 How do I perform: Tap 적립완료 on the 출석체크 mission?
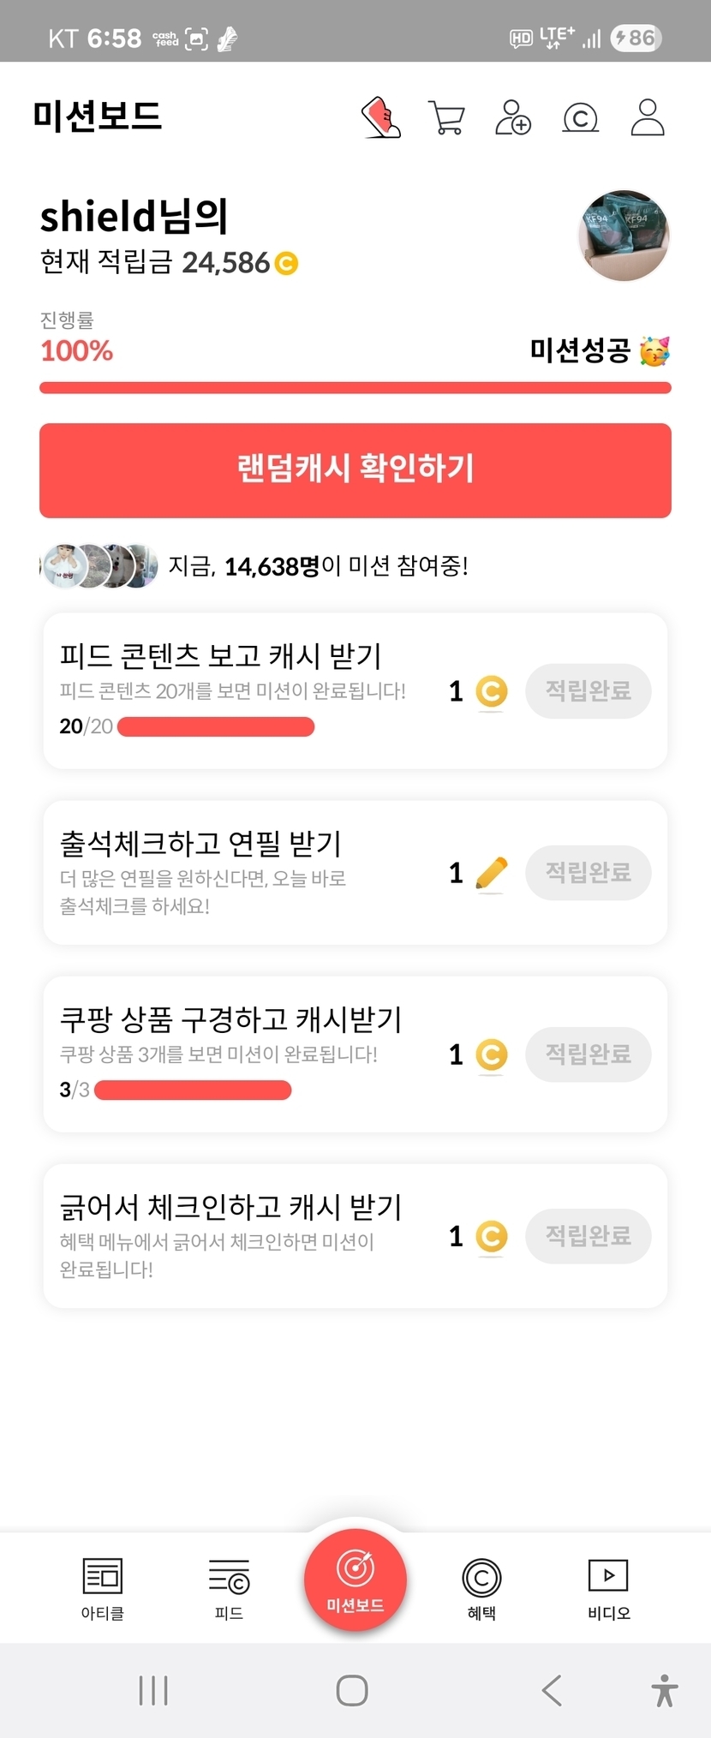pyautogui.click(x=588, y=873)
